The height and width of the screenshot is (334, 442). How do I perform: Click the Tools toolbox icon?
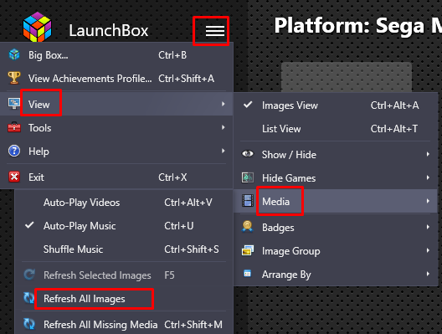coord(14,127)
